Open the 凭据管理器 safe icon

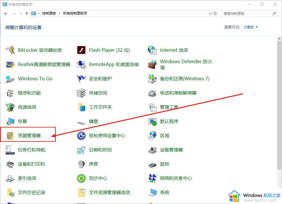coord(10,136)
